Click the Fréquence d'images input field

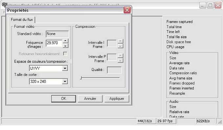click(x=54, y=43)
